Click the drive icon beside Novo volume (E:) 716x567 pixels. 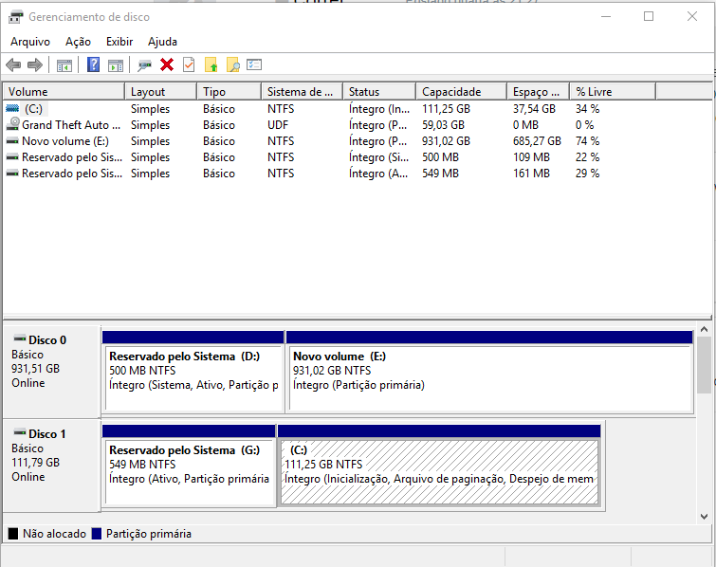point(12,141)
